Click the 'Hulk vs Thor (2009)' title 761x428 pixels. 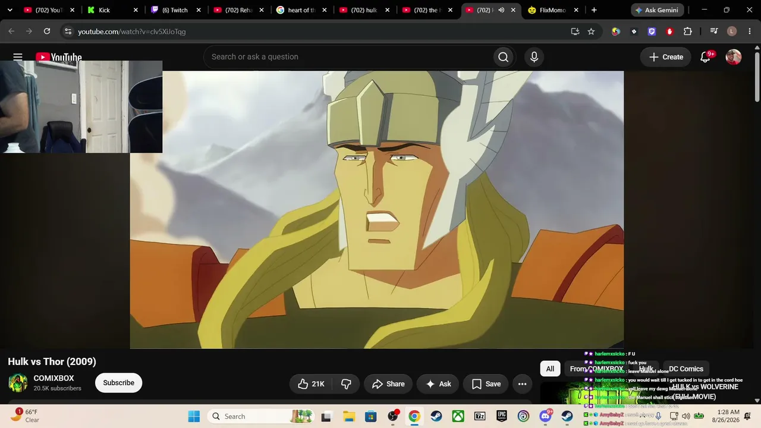pos(52,361)
